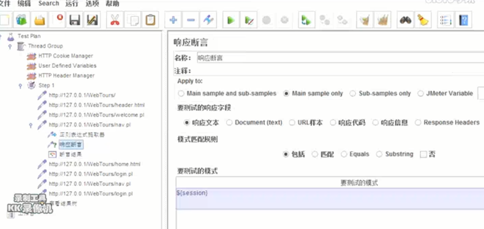Save the test plan with floppy icon
The image size is (484, 229).
pos(75,20)
